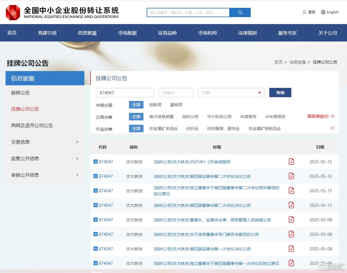
Task: Click 登录 login link
Action: tap(312, 12)
